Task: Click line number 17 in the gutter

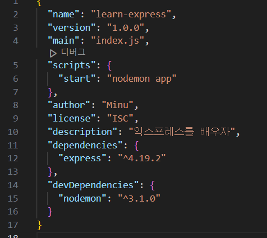Action: pyautogui.click(x=13, y=225)
